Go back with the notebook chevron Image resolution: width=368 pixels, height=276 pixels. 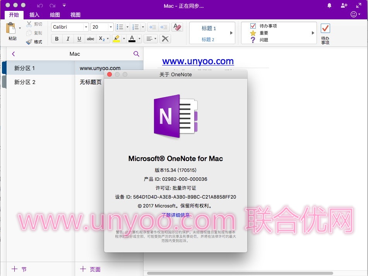tap(14, 54)
